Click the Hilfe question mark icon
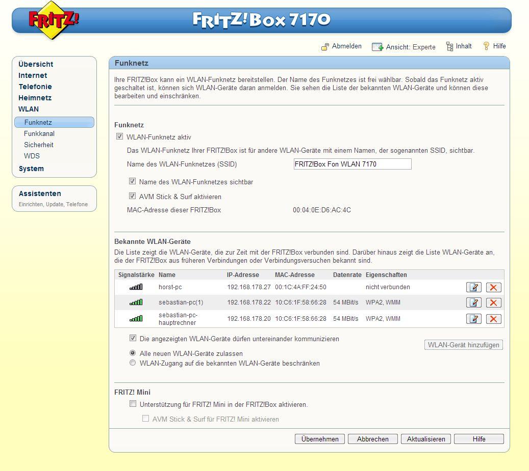Viewport: 529px width, 471px height. [x=486, y=46]
